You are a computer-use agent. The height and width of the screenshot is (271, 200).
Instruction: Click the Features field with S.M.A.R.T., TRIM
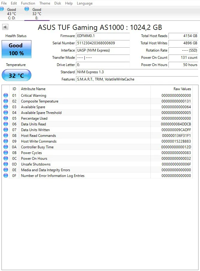[x=137, y=79]
